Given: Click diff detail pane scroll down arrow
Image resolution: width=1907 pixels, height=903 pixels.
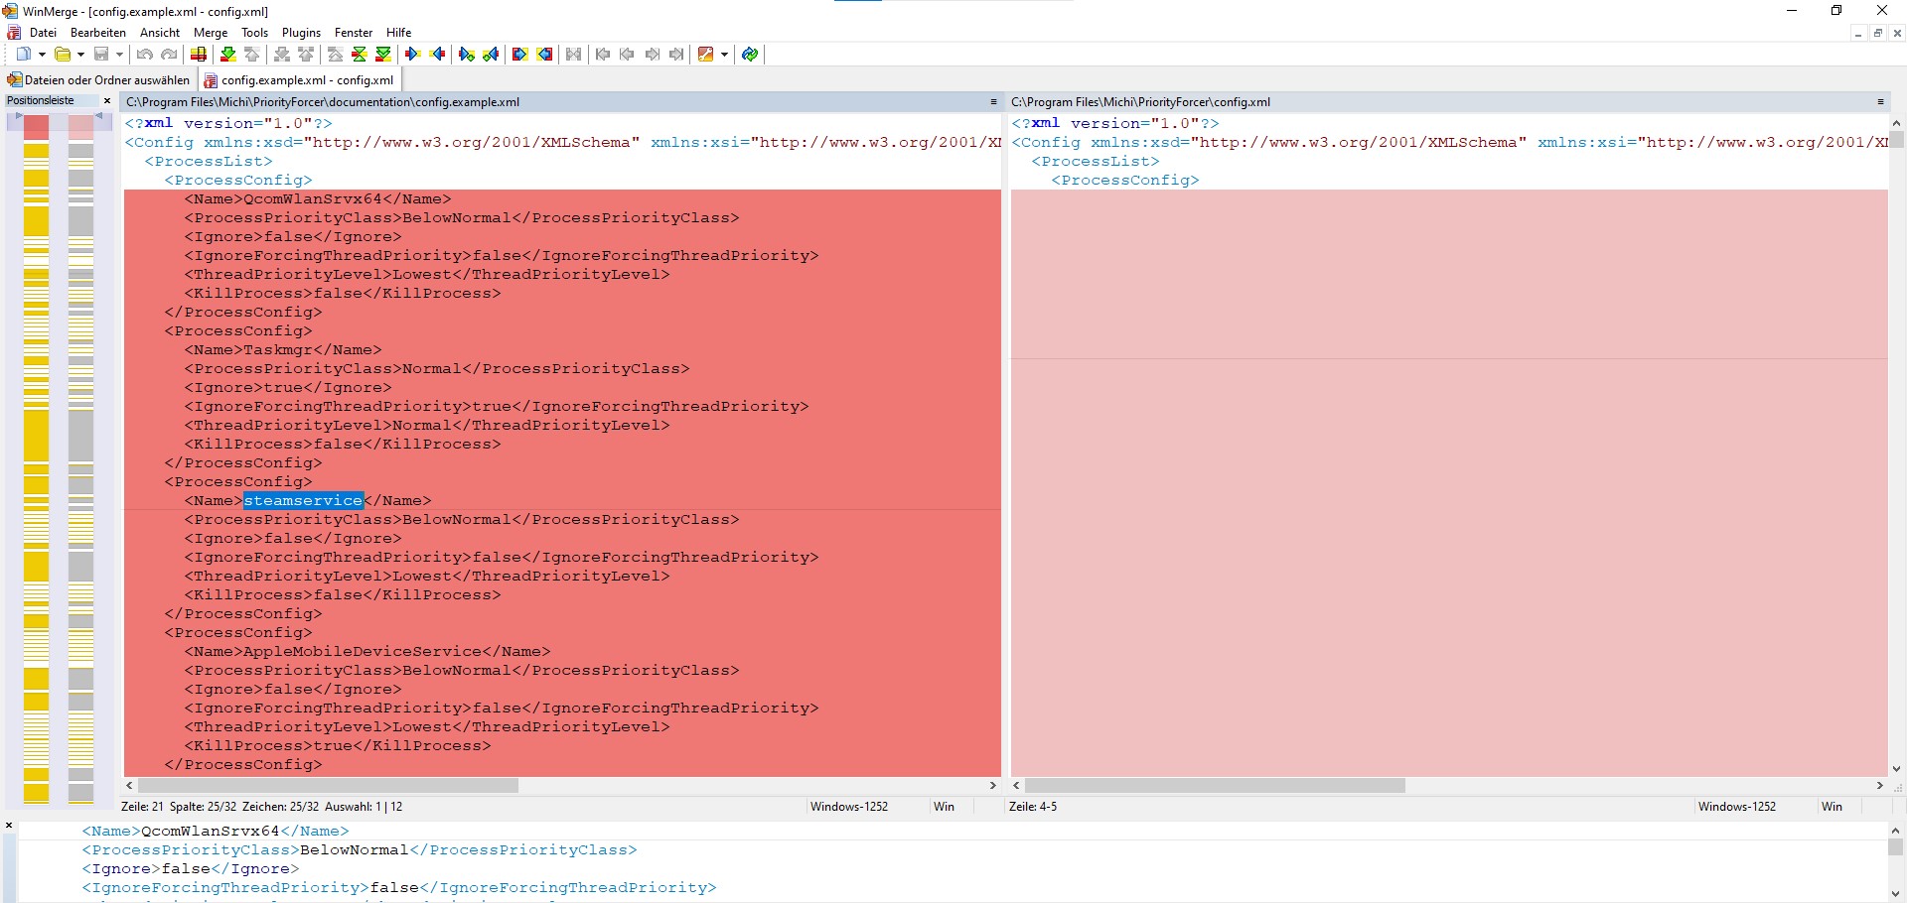Looking at the screenshot, I should (x=1896, y=894).
